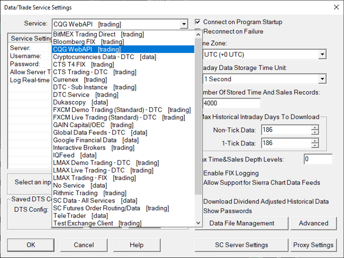The image size is (344, 258).
Task: Decrease 1-Tick Data days with down arrow
Action: [x=315, y=145]
